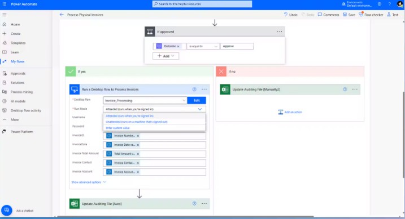This screenshot has height=219, width=405.
Task: Click Add in the condition card
Action: [166, 56]
